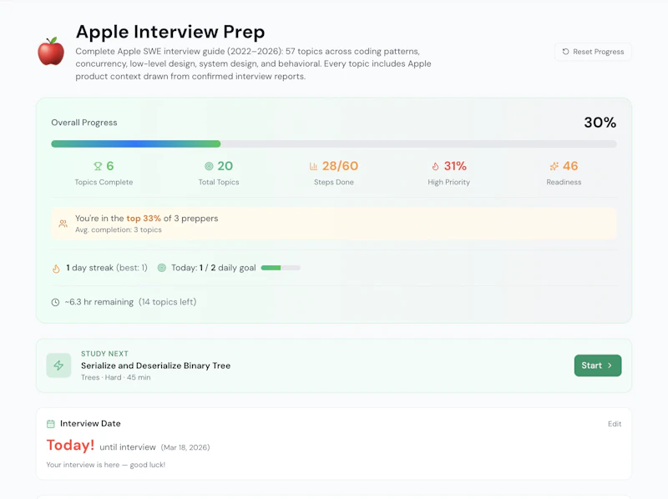Click the calendar icon by Interview Date
Screen dimensions: 668x499
pos(51,424)
